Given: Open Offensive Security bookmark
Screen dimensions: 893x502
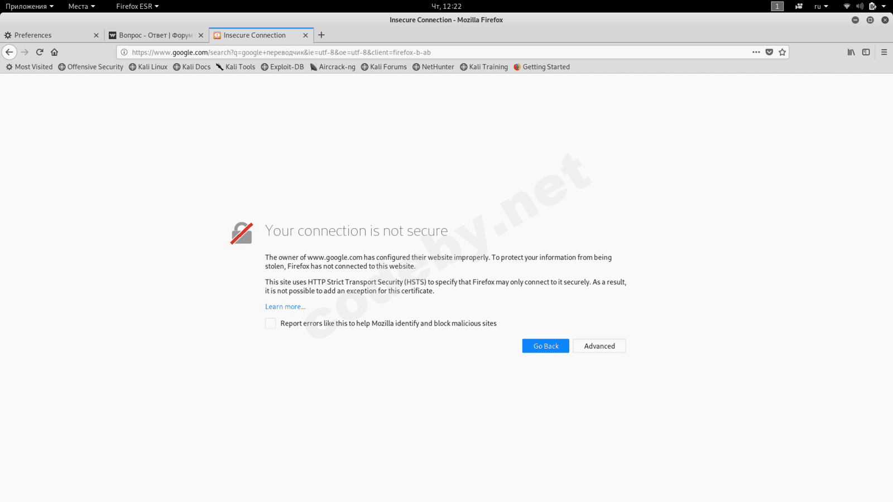Looking at the screenshot, I should (x=90, y=67).
